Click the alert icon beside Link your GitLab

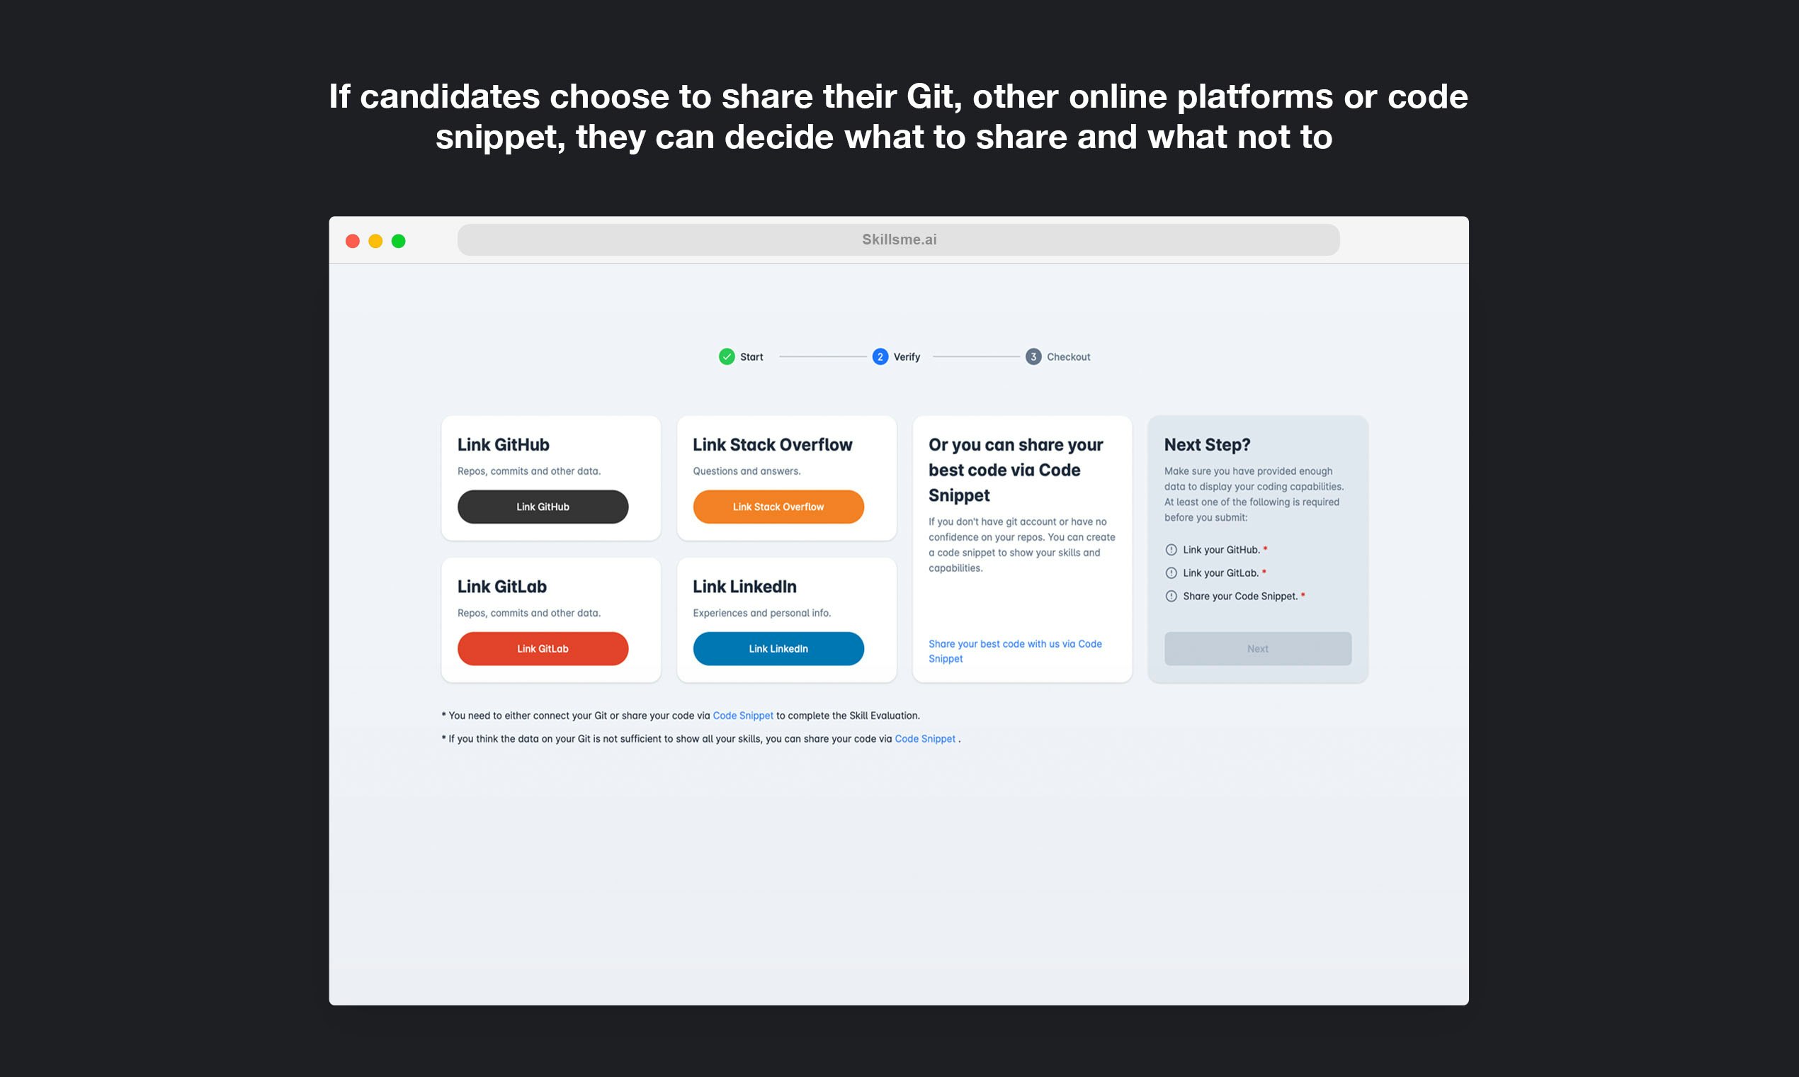pos(1171,573)
